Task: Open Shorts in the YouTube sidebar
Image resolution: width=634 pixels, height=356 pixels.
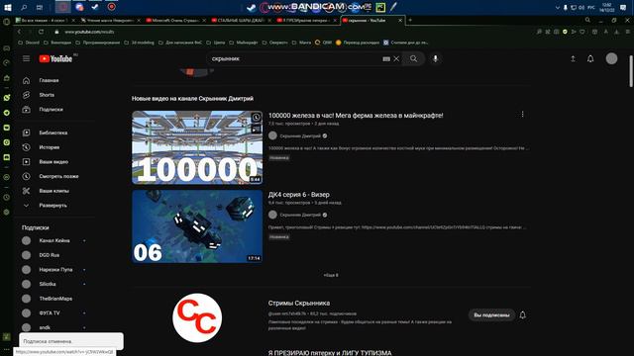Action: pyautogui.click(x=47, y=95)
